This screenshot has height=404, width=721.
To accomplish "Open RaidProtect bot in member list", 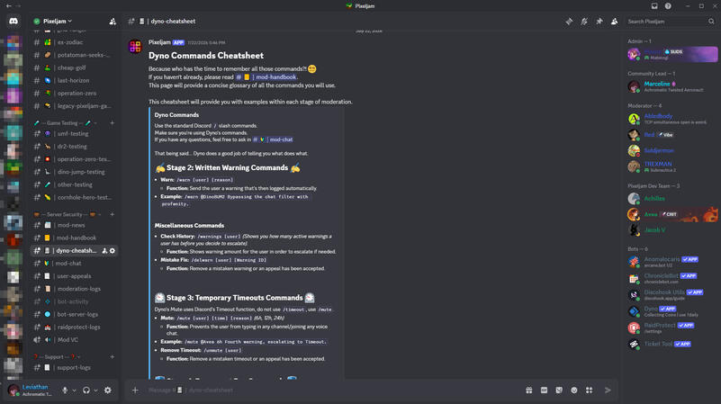I will click(671, 328).
